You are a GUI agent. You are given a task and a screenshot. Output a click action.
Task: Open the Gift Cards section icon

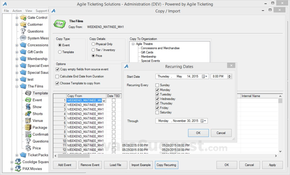point(23,52)
